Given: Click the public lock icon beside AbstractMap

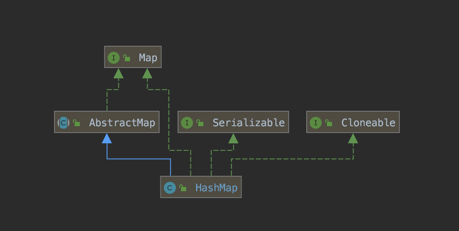Looking at the screenshot, I should click(x=76, y=123).
